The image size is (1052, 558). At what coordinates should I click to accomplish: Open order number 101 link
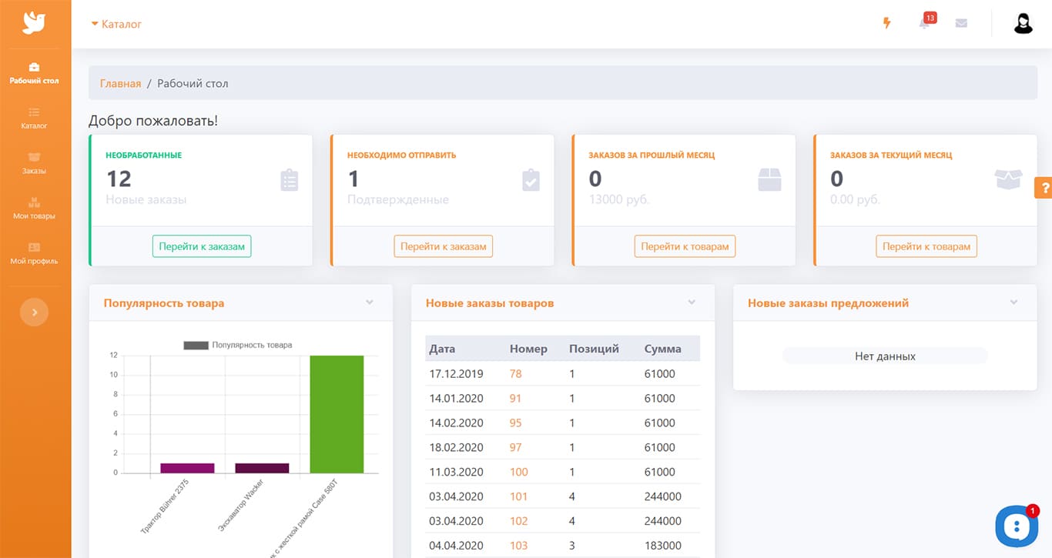pyautogui.click(x=518, y=496)
